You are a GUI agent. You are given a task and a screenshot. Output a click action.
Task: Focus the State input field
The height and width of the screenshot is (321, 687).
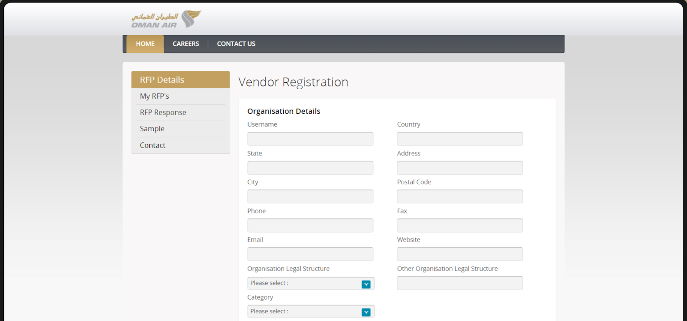(x=310, y=168)
